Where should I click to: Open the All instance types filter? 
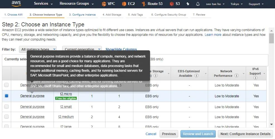point(38,49)
